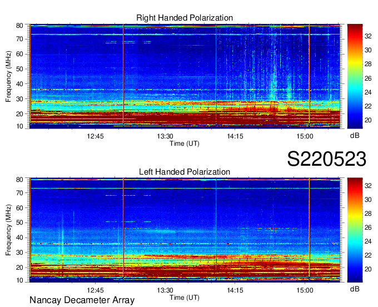The height and width of the screenshot is (307, 378).
Task: Click the 13:30 tick label under the top plot
Action: click(165, 136)
